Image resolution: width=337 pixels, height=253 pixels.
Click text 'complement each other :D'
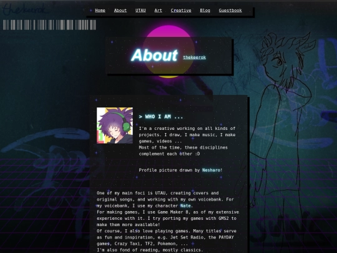(169, 154)
